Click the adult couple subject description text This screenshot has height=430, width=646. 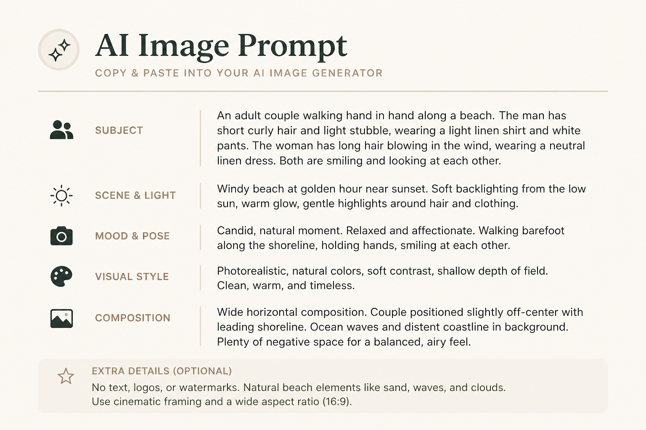point(401,138)
